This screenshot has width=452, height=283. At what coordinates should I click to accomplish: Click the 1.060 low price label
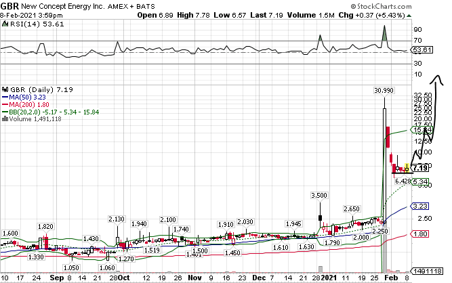[107, 267]
